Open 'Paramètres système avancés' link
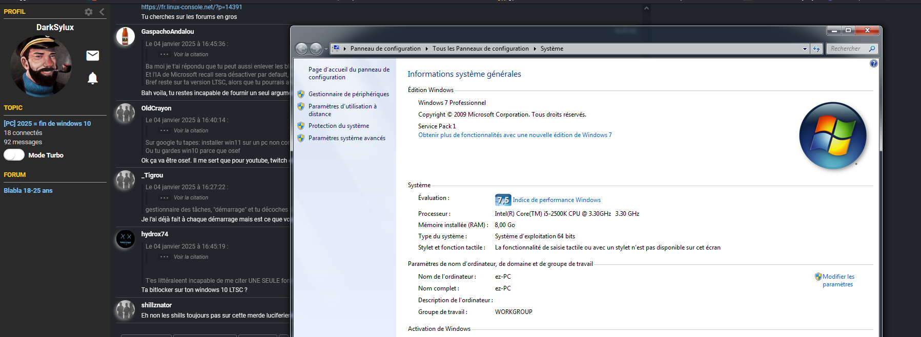 coord(346,138)
